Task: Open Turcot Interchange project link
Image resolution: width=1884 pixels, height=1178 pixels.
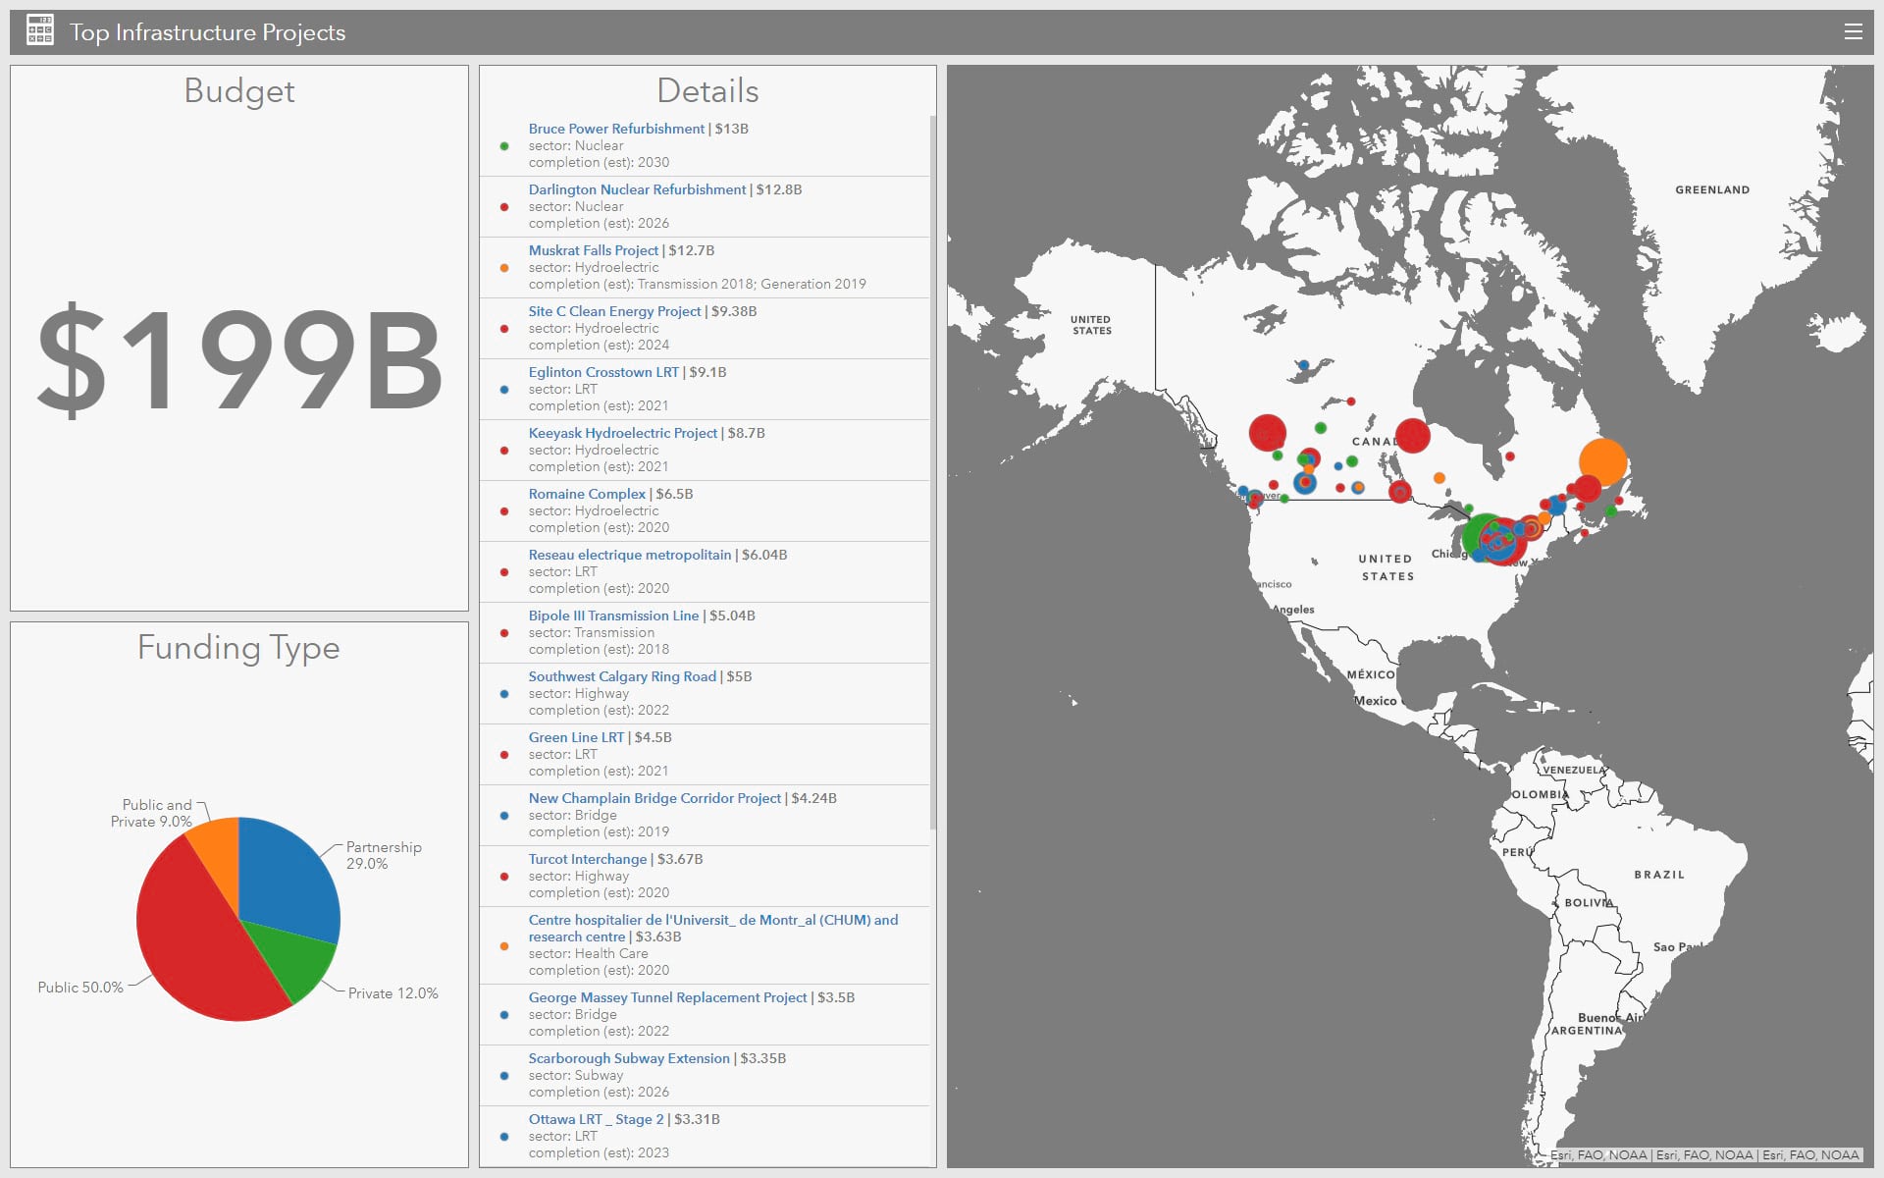Action: pyautogui.click(x=587, y=859)
